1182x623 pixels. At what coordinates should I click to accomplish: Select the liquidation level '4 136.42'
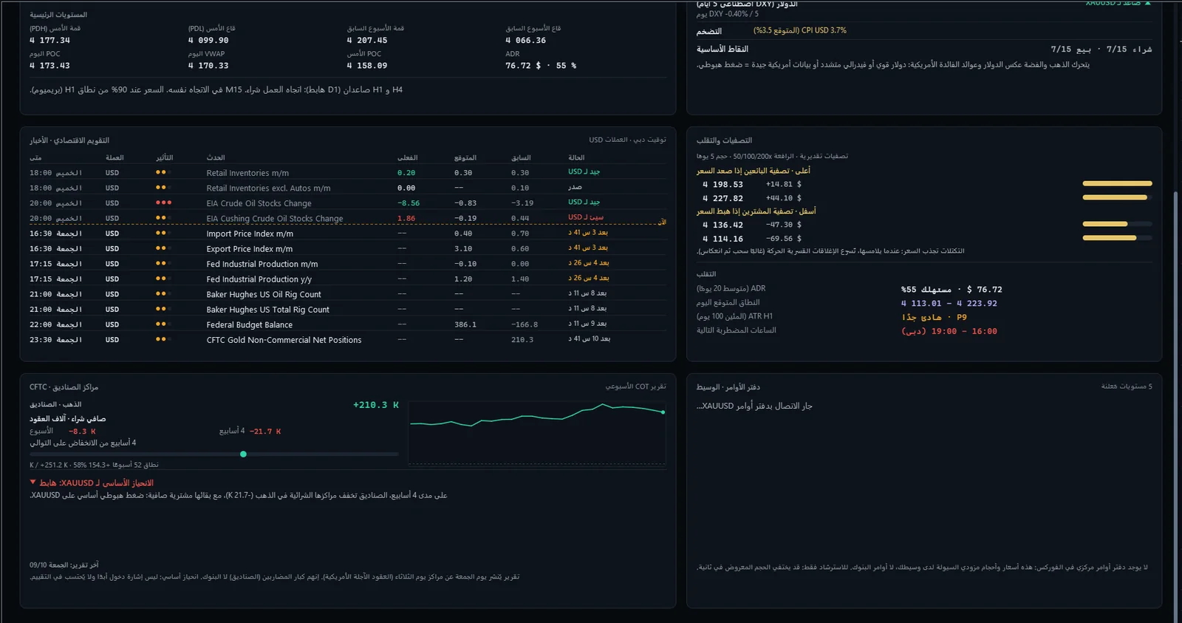[x=723, y=225]
